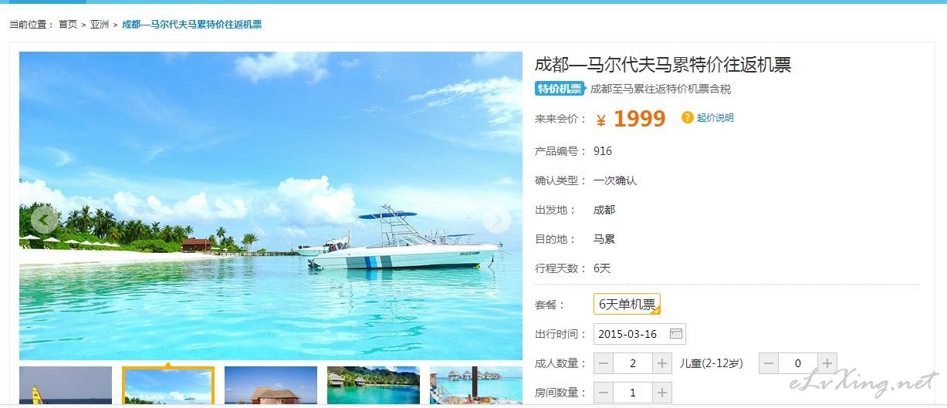947x408 pixels.
Task: Open the 亚洲 breadcrumb link
Action: tap(100, 25)
